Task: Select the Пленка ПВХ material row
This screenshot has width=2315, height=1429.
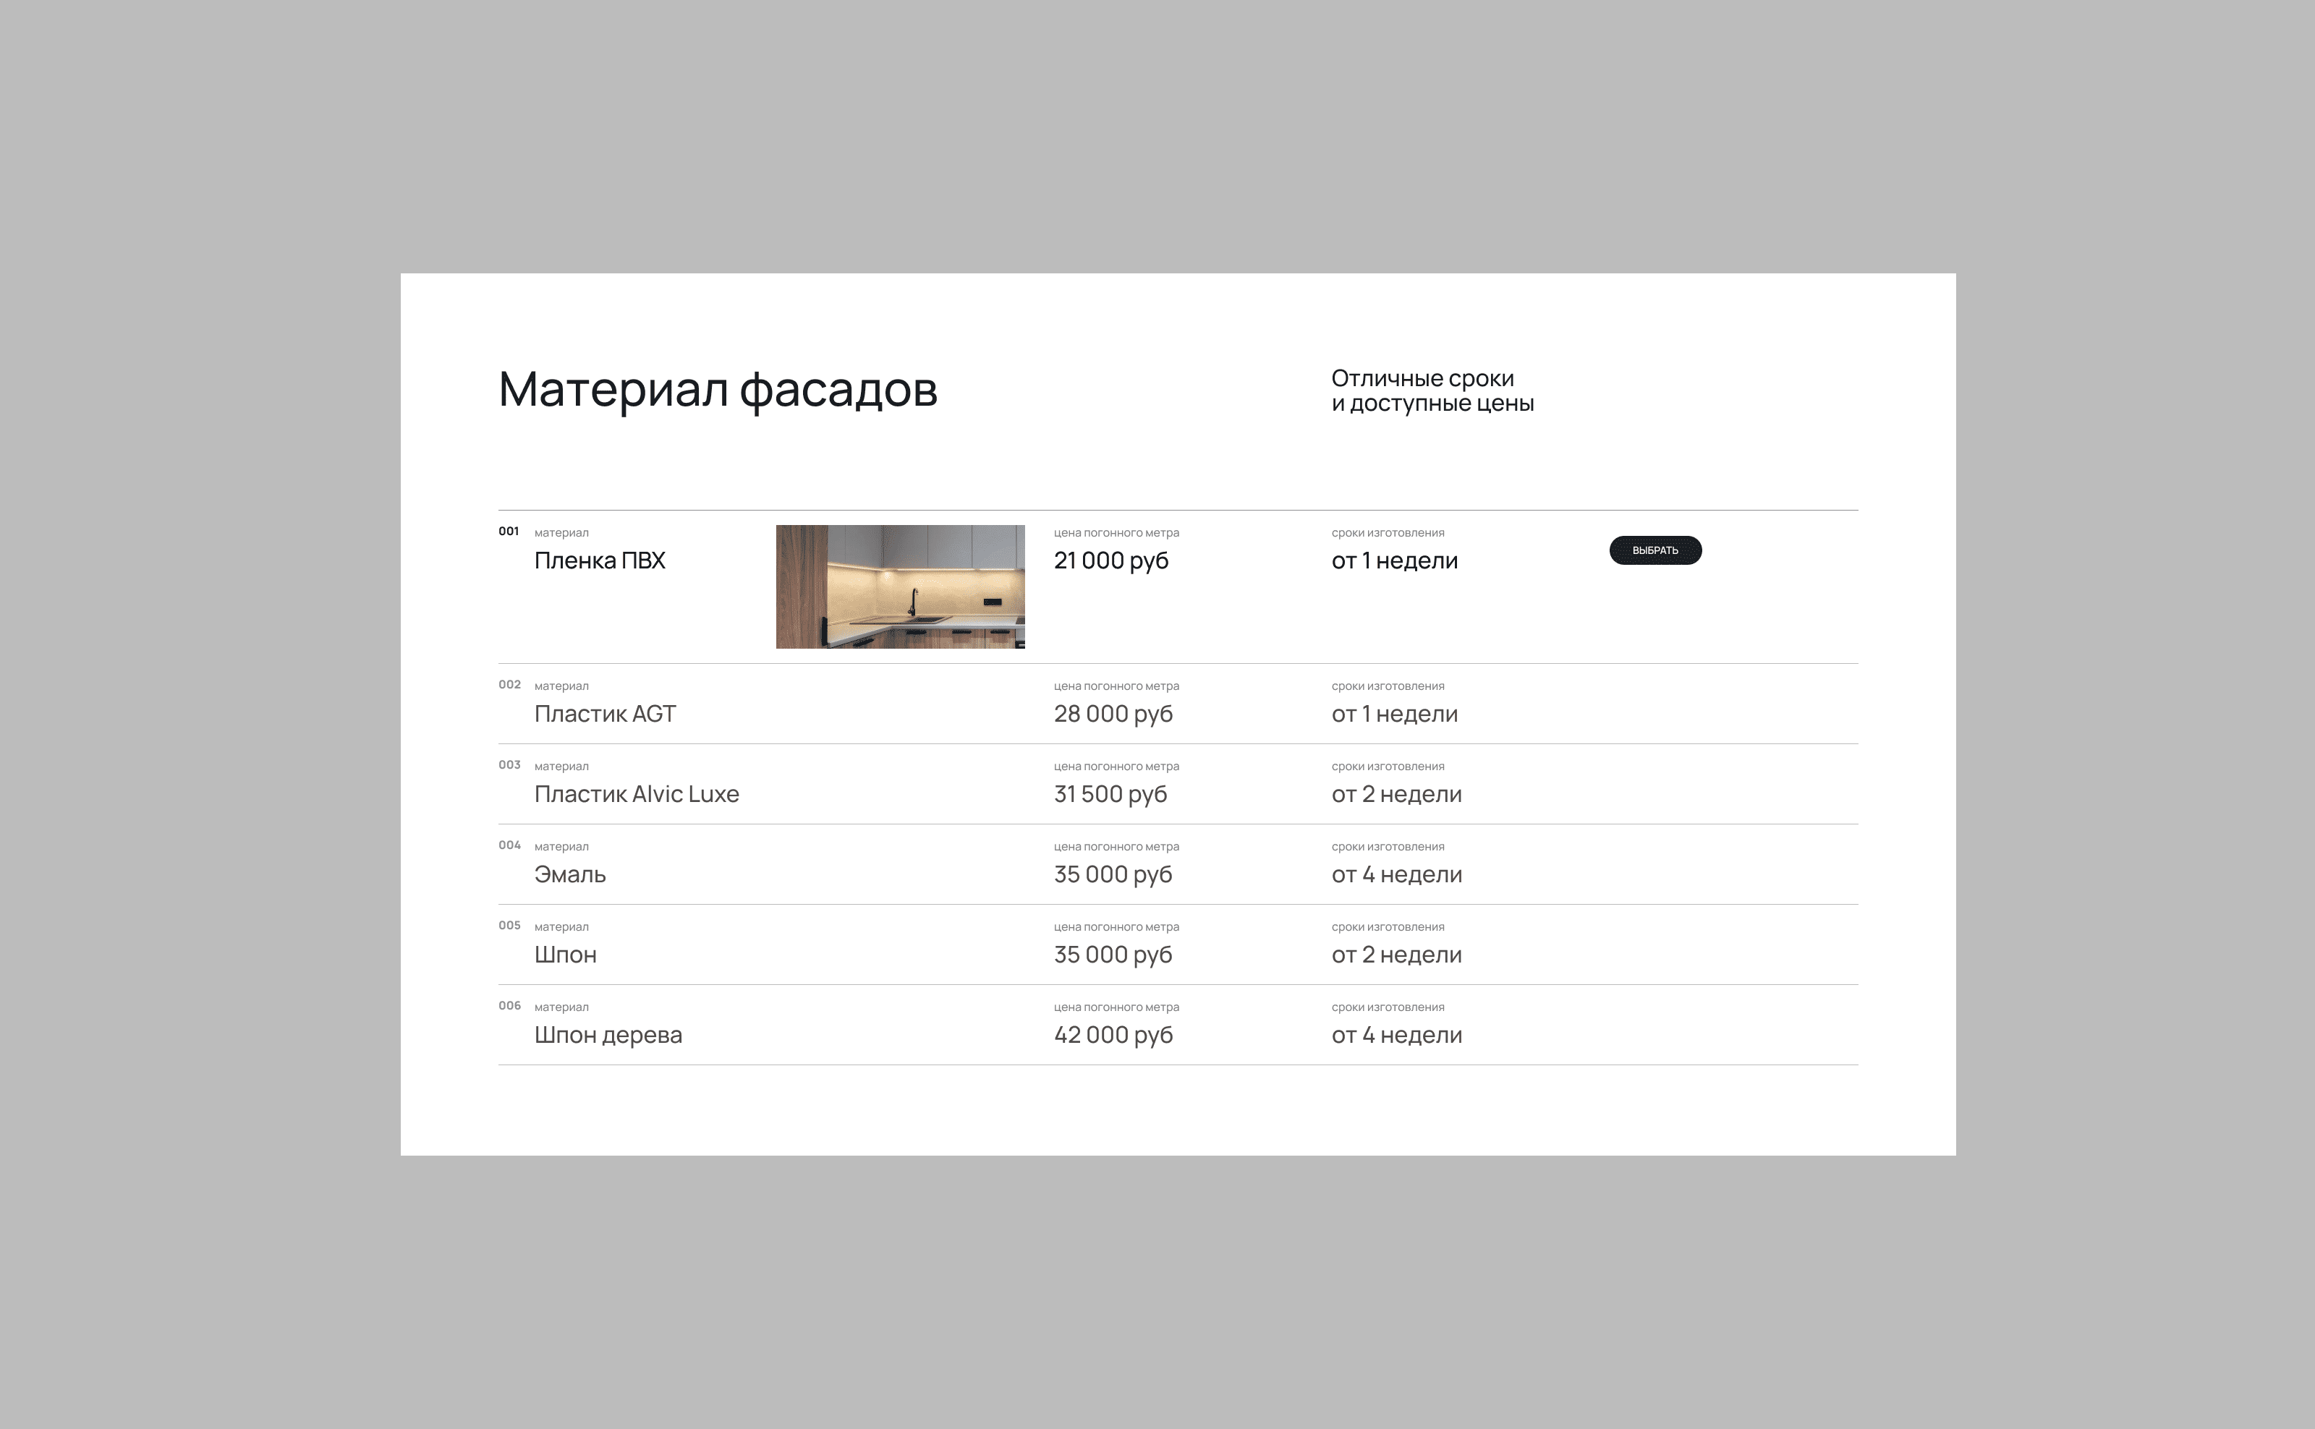Action: 601,560
